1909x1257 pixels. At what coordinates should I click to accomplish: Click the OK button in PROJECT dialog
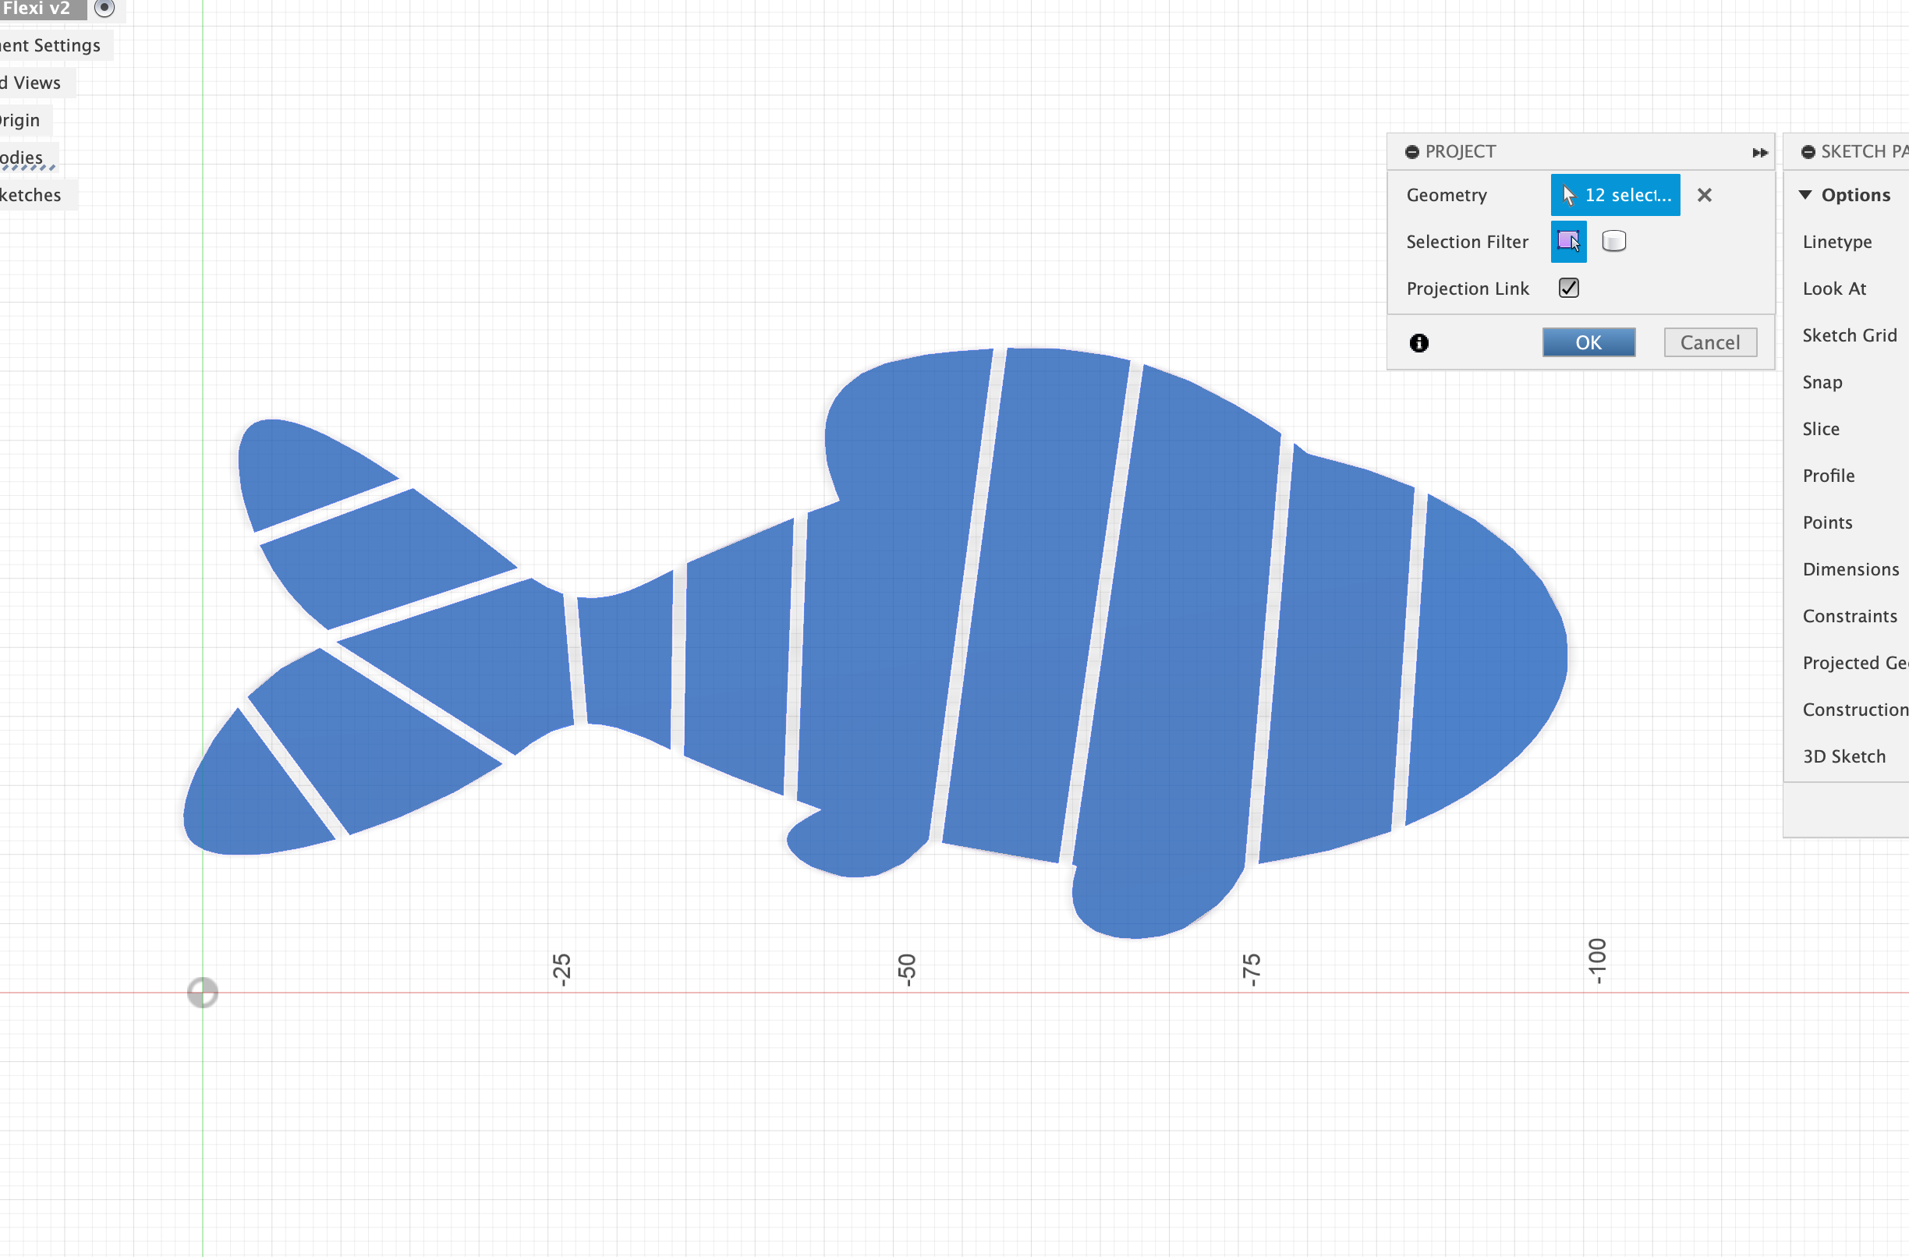coord(1589,341)
